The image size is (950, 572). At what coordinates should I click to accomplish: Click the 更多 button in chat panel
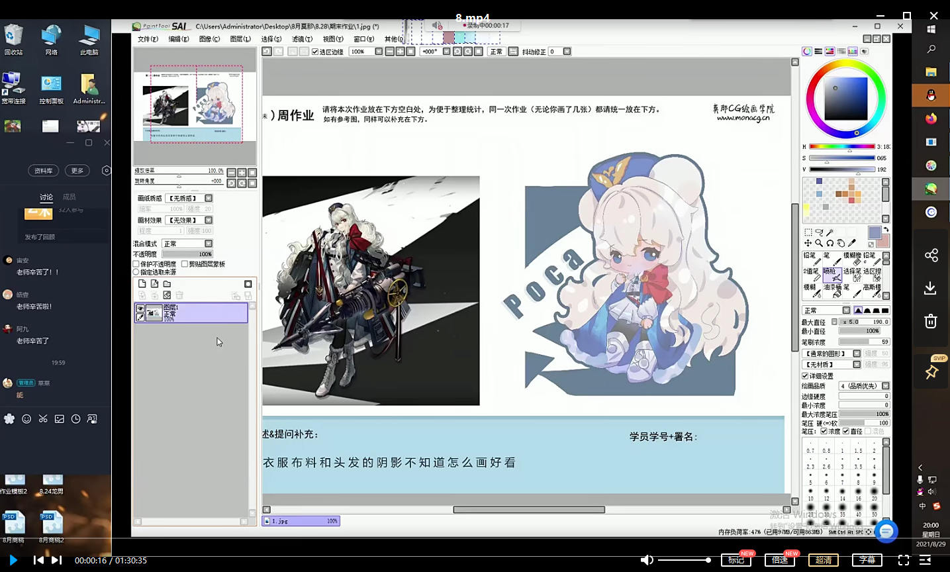77,171
